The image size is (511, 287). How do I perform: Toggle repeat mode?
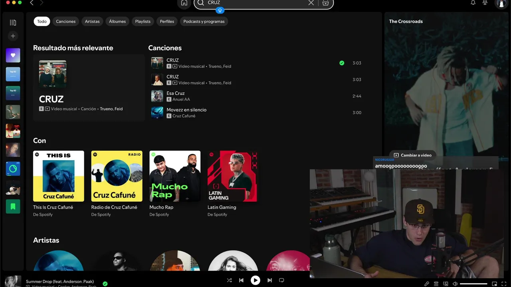[x=281, y=280]
